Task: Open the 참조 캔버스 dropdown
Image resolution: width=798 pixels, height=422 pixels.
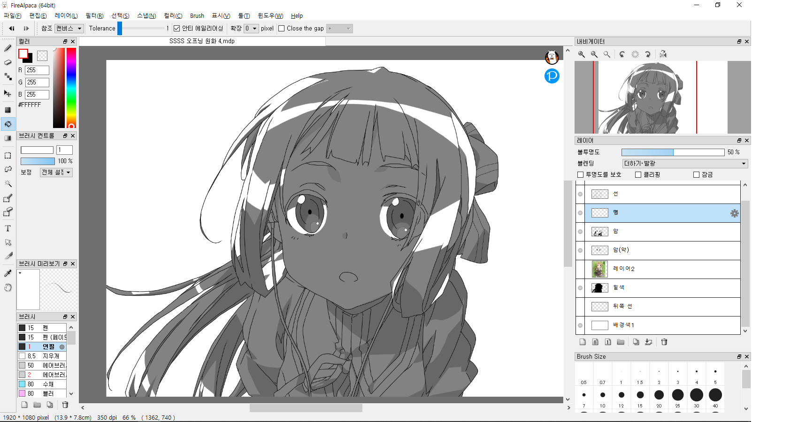Action: point(69,29)
